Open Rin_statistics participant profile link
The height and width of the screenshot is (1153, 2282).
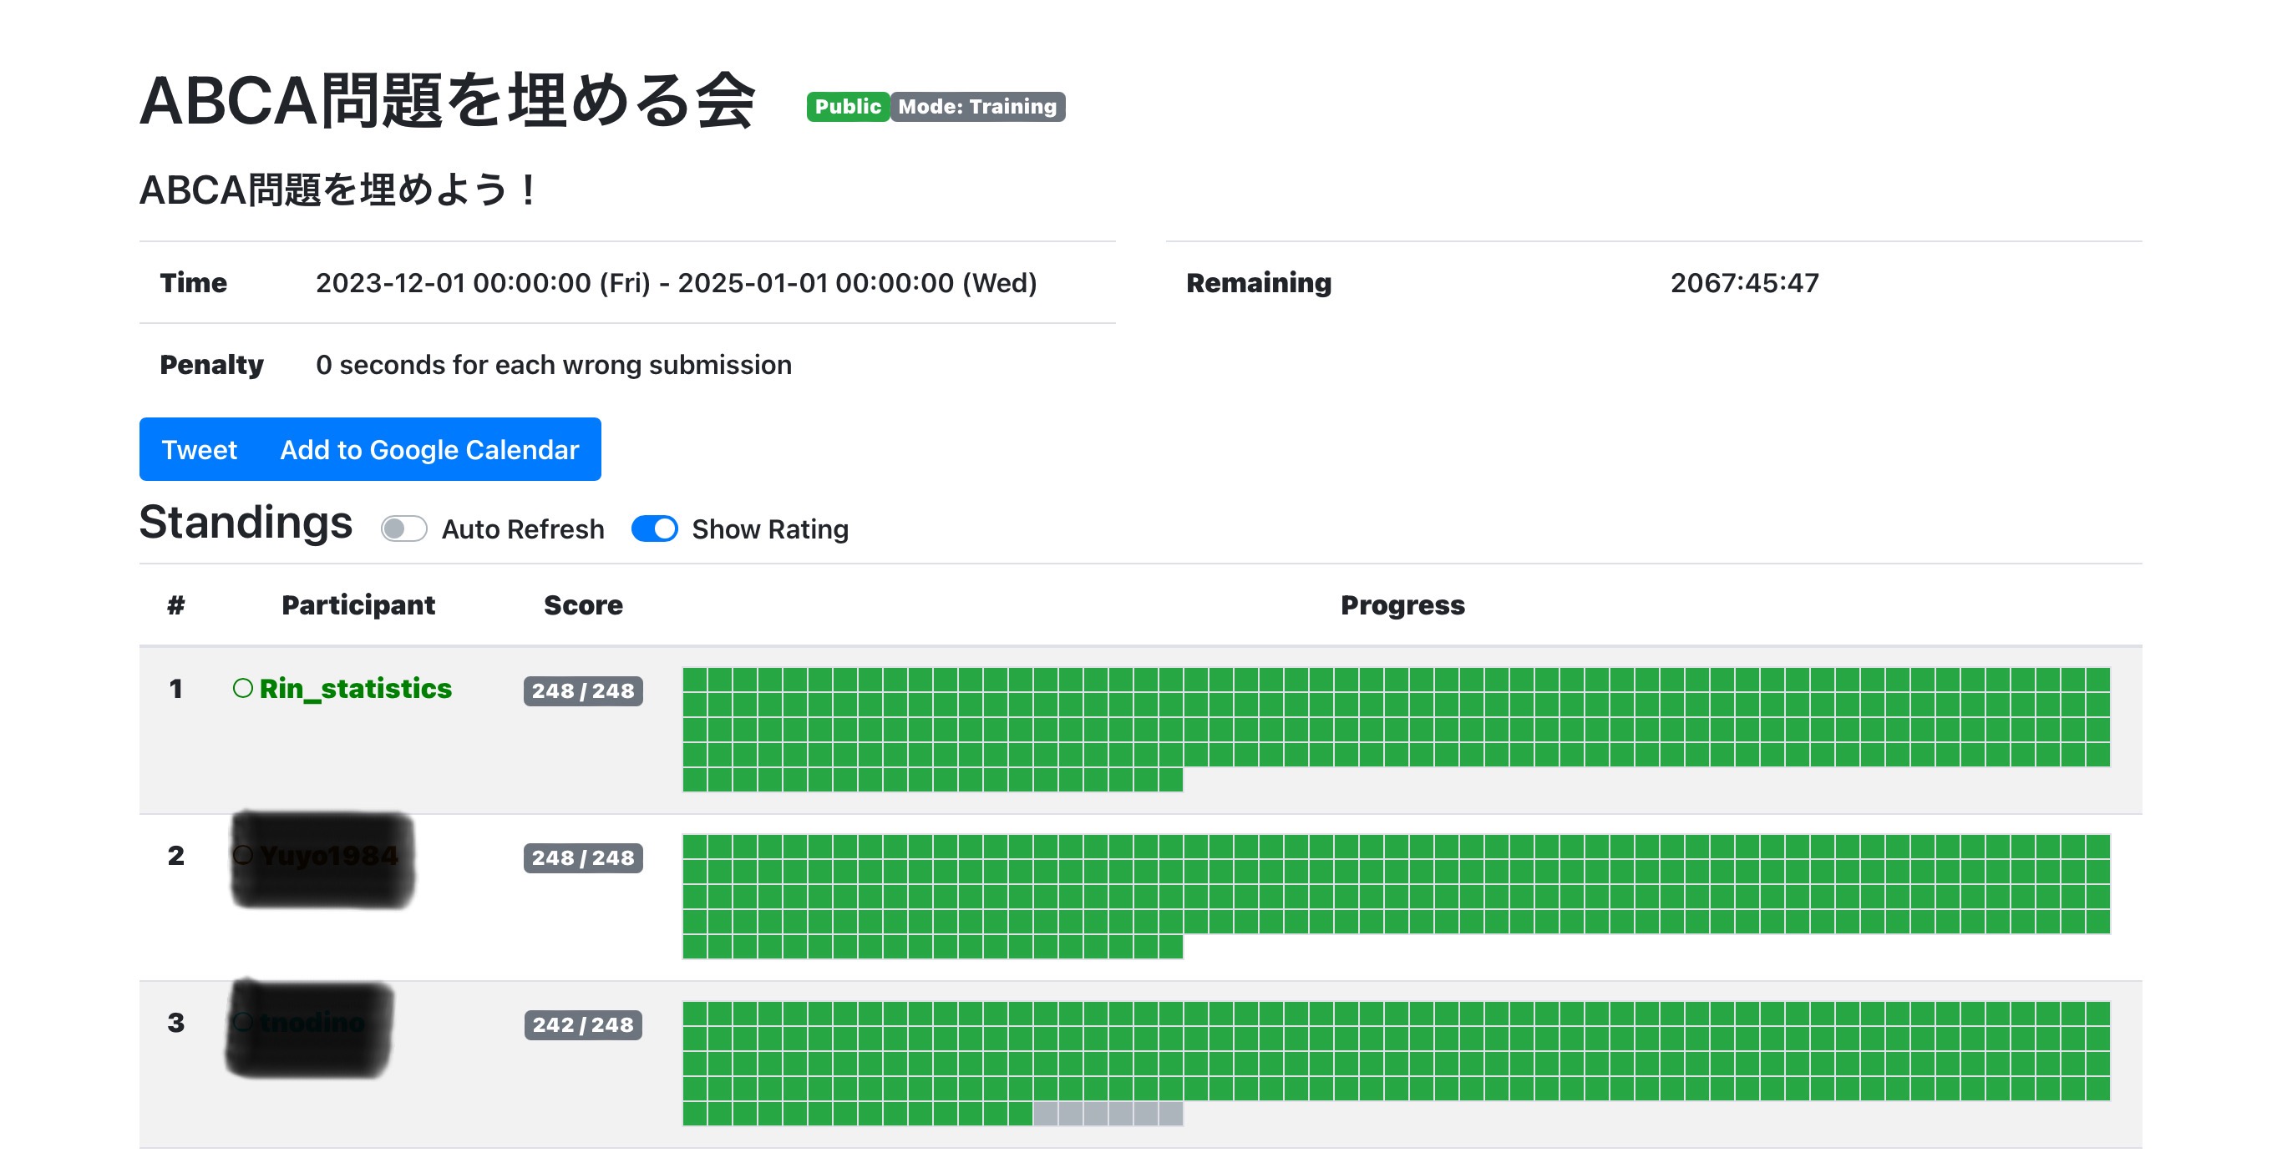coord(355,688)
